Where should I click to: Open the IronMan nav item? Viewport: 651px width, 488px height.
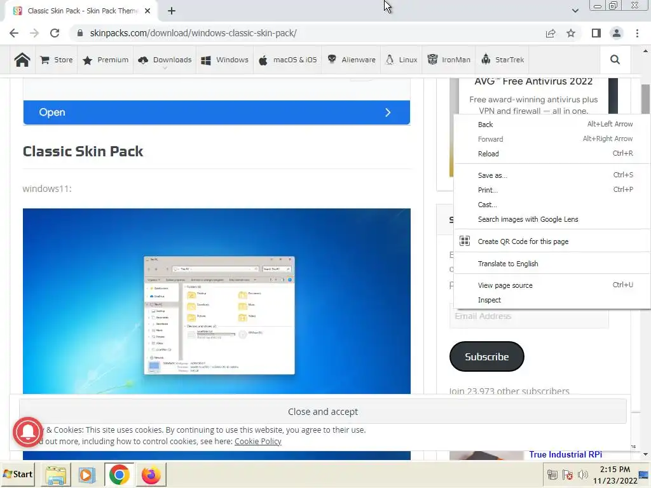(449, 60)
